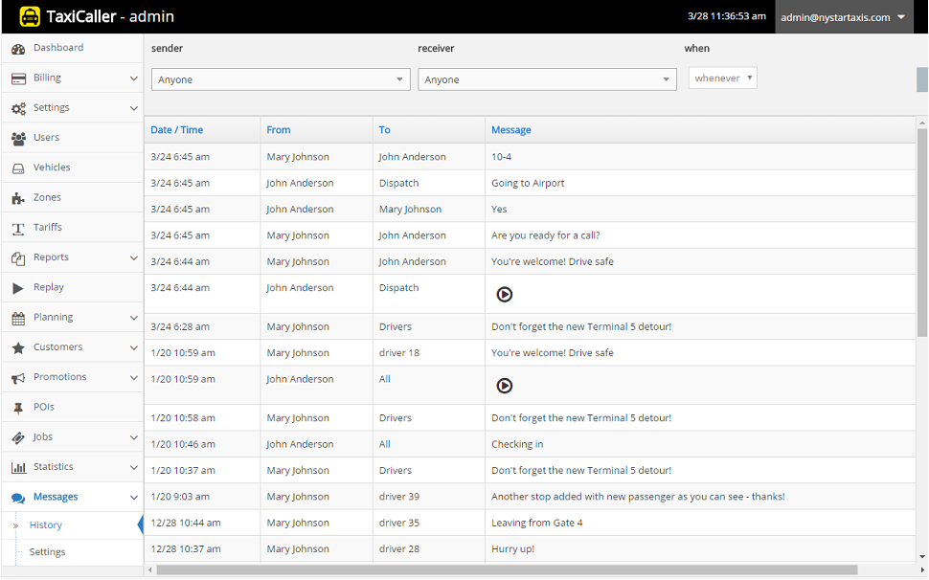Click the Dashboard gauge icon in sidebar
This screenshot has height=580, width=929.
click(x=18, y=49)
